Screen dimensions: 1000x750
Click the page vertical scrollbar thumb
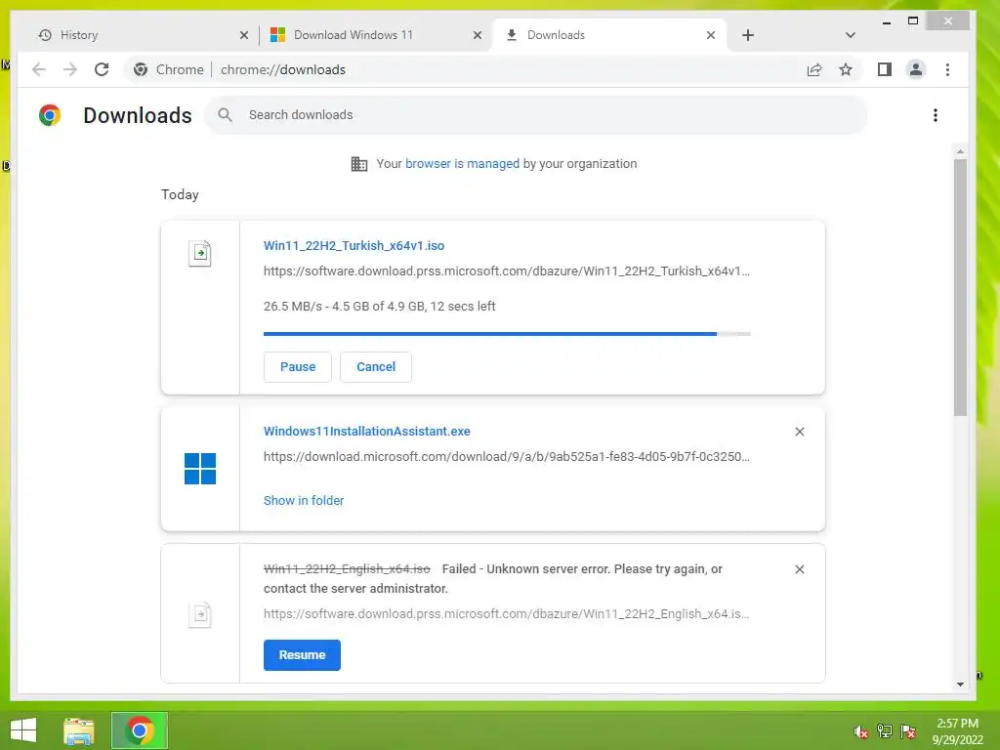point(961,288)
